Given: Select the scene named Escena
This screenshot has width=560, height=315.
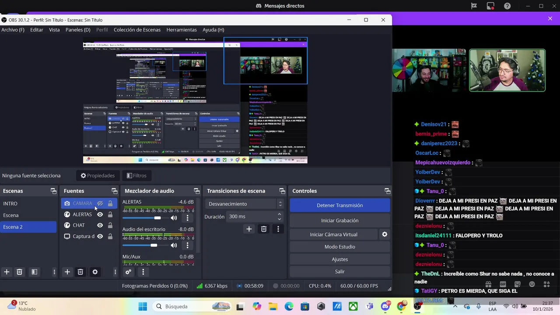Looking at the screenshot, I should click(29, 215).
